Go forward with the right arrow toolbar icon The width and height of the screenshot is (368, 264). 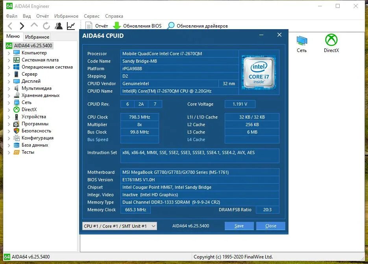pos(22,26)
